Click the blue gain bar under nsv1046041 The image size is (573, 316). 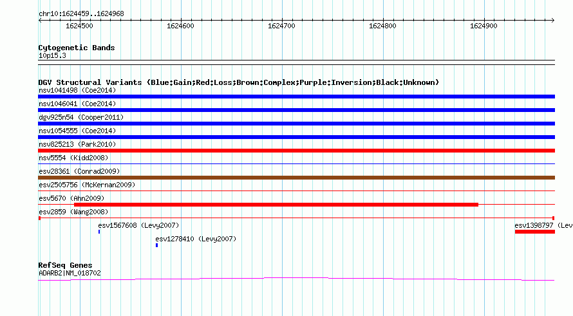tap(296, 110)
